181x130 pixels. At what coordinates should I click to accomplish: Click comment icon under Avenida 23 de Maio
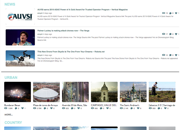(72, 109)
